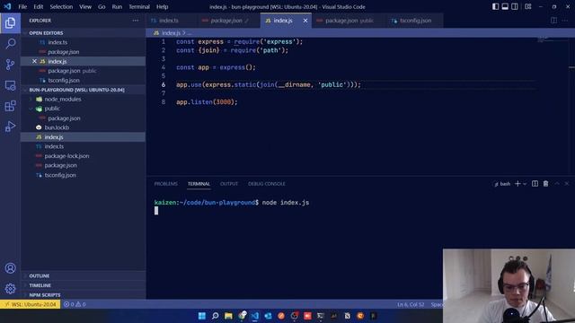This screenshot has width=575, height=323.
Task: Add a new terminal with plus icon
Action: [517, 183]
